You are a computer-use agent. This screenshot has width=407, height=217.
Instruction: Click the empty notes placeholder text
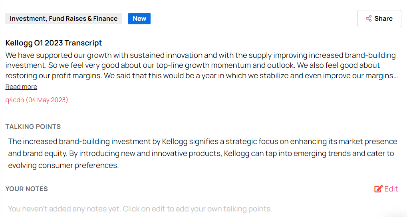coord(140,209)
